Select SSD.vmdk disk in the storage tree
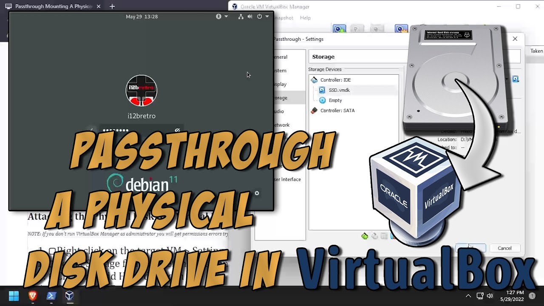Image resolution: width=544 pixels, height=306 pixels. pyautogui.click(x=339, y=90)
